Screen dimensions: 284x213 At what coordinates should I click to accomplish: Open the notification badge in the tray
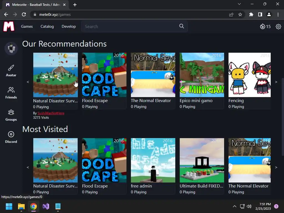tap(276, 206)
